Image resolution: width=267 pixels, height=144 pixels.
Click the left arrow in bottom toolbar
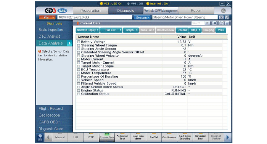pyautogui.click(x=48, y=137)
